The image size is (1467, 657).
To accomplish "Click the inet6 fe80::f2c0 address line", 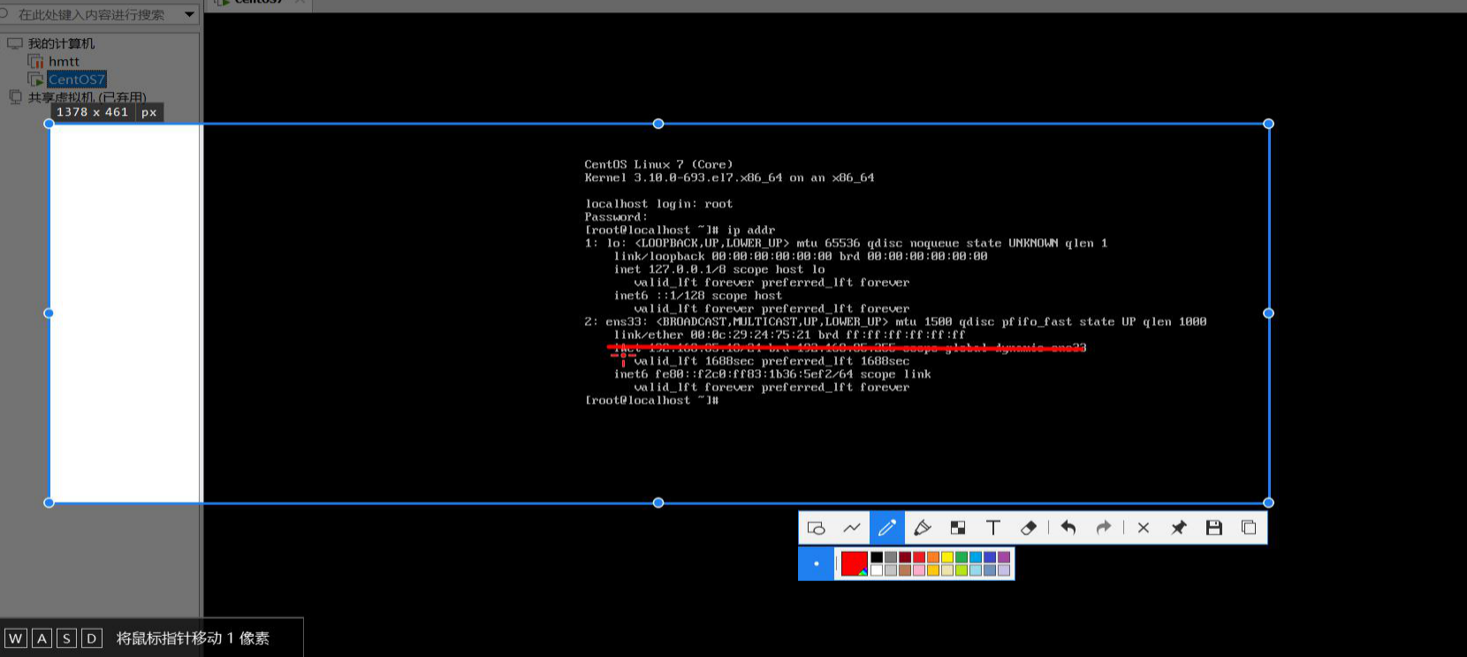I will point(772,374).
